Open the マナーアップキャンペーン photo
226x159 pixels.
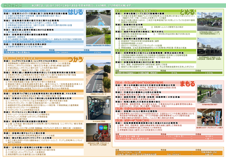pyautogui.click(x=209, y=117)
